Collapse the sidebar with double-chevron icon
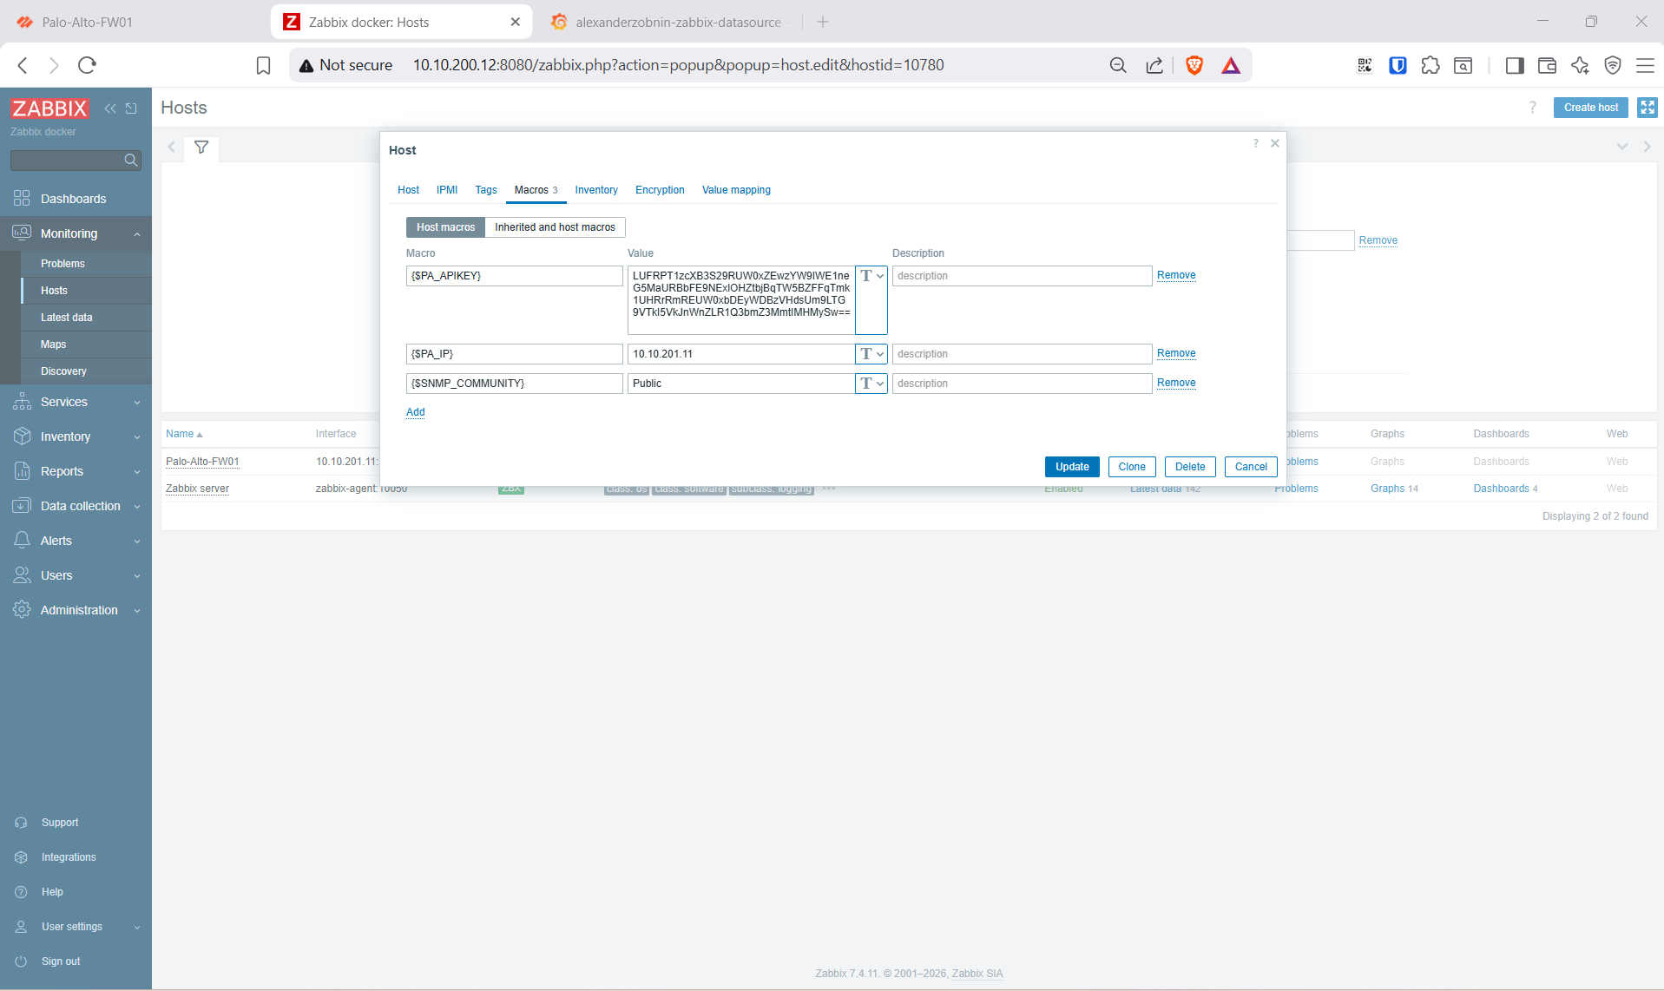 pyautogui.click(x=110, y=108)
